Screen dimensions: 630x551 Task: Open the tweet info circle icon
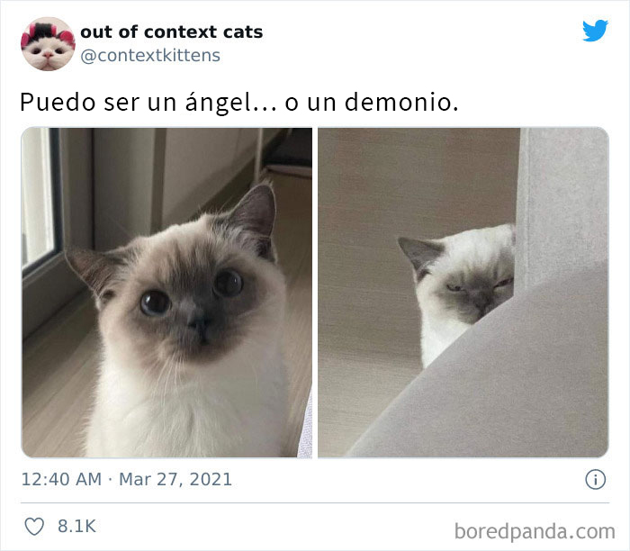[x=595, y=479]
